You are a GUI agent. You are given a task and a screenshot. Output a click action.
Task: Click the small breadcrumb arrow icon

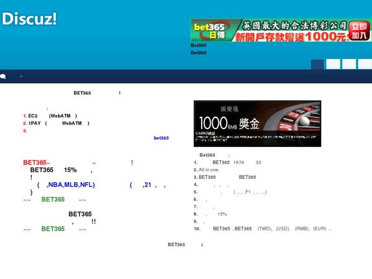pos(21,76)
